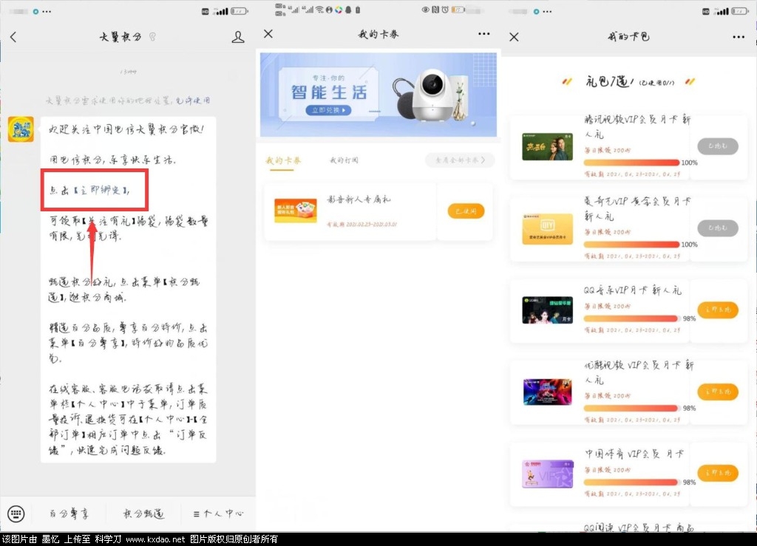
Task: Tap the 已使用 button on 影音新人专属礼
Action: tap(466, 211)
